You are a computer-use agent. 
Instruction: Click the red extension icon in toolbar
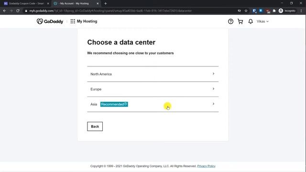(268, 11)
